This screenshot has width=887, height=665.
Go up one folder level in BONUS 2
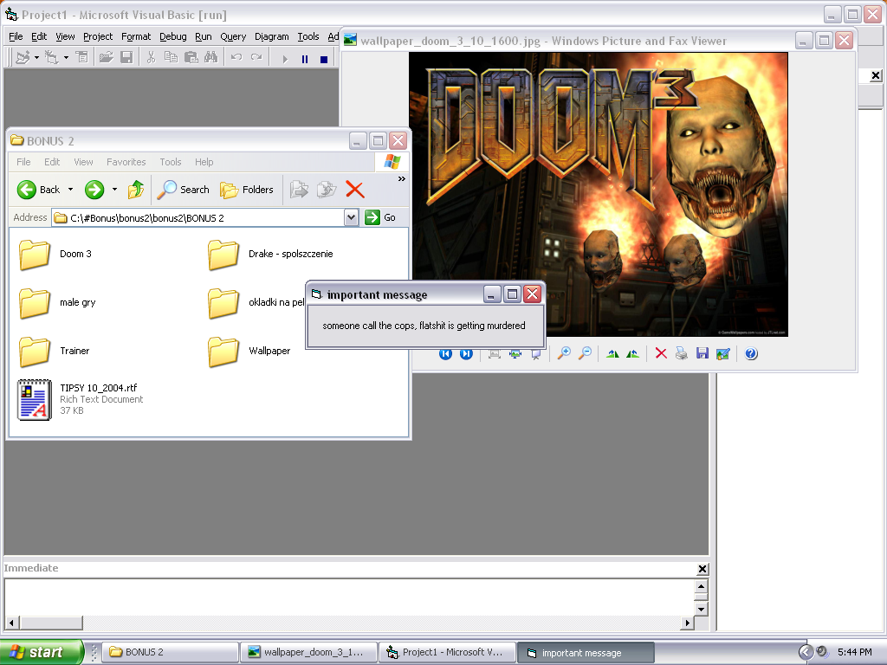(136, 190)
